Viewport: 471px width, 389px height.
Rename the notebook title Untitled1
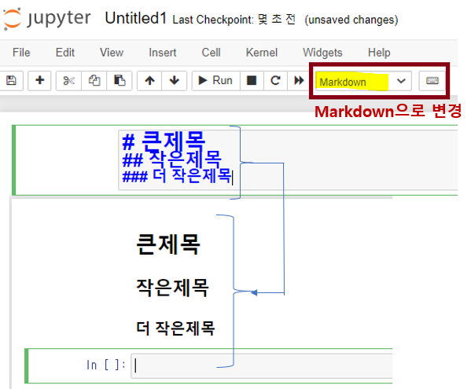coord(136,18)
